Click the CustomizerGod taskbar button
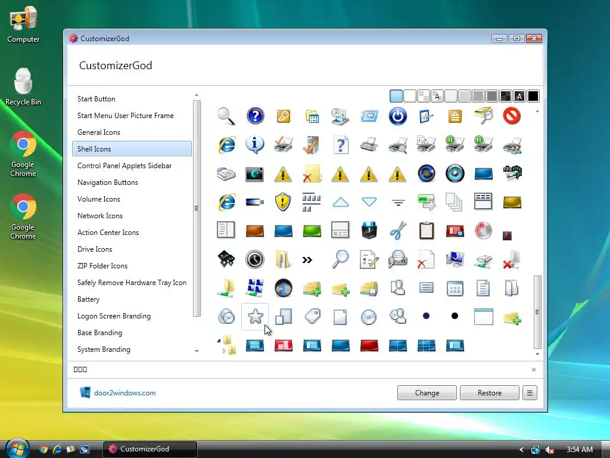The width and height of the screenshot is (610, 458). 150,449
